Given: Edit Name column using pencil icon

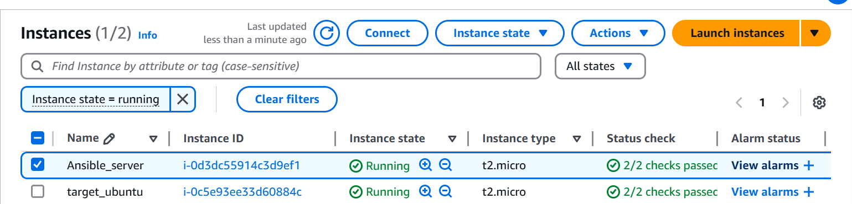Looking at the screenshot, I should pos(109,139).
